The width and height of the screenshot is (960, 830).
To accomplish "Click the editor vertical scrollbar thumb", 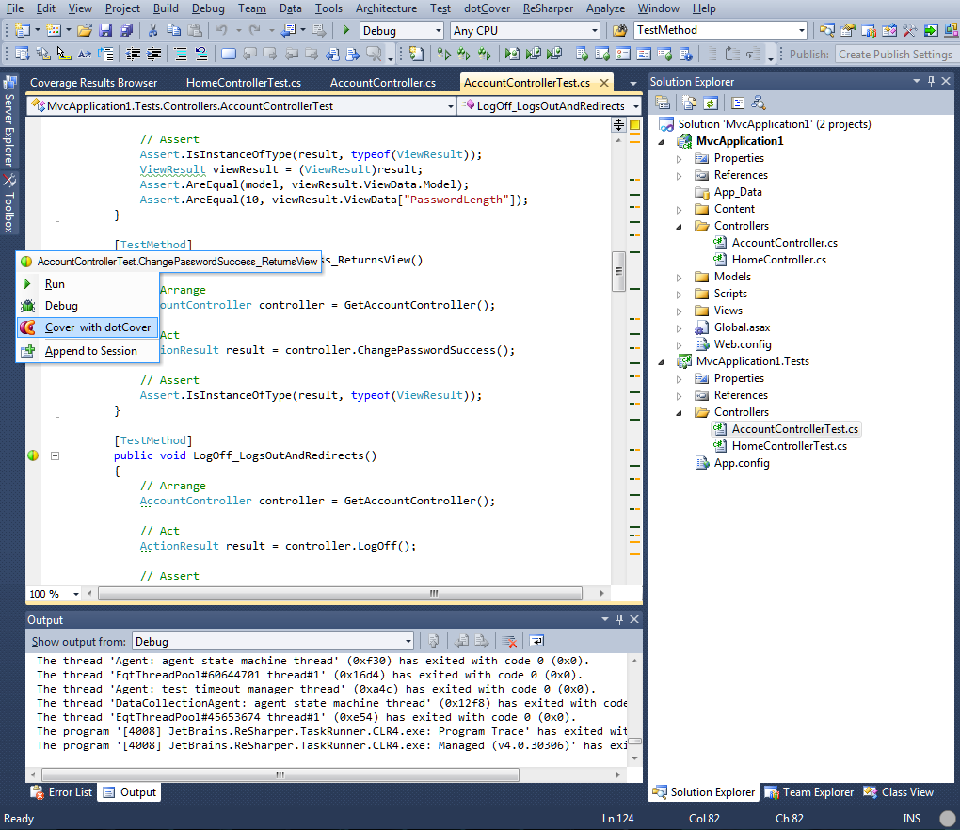I will click(x=618, y=271).
